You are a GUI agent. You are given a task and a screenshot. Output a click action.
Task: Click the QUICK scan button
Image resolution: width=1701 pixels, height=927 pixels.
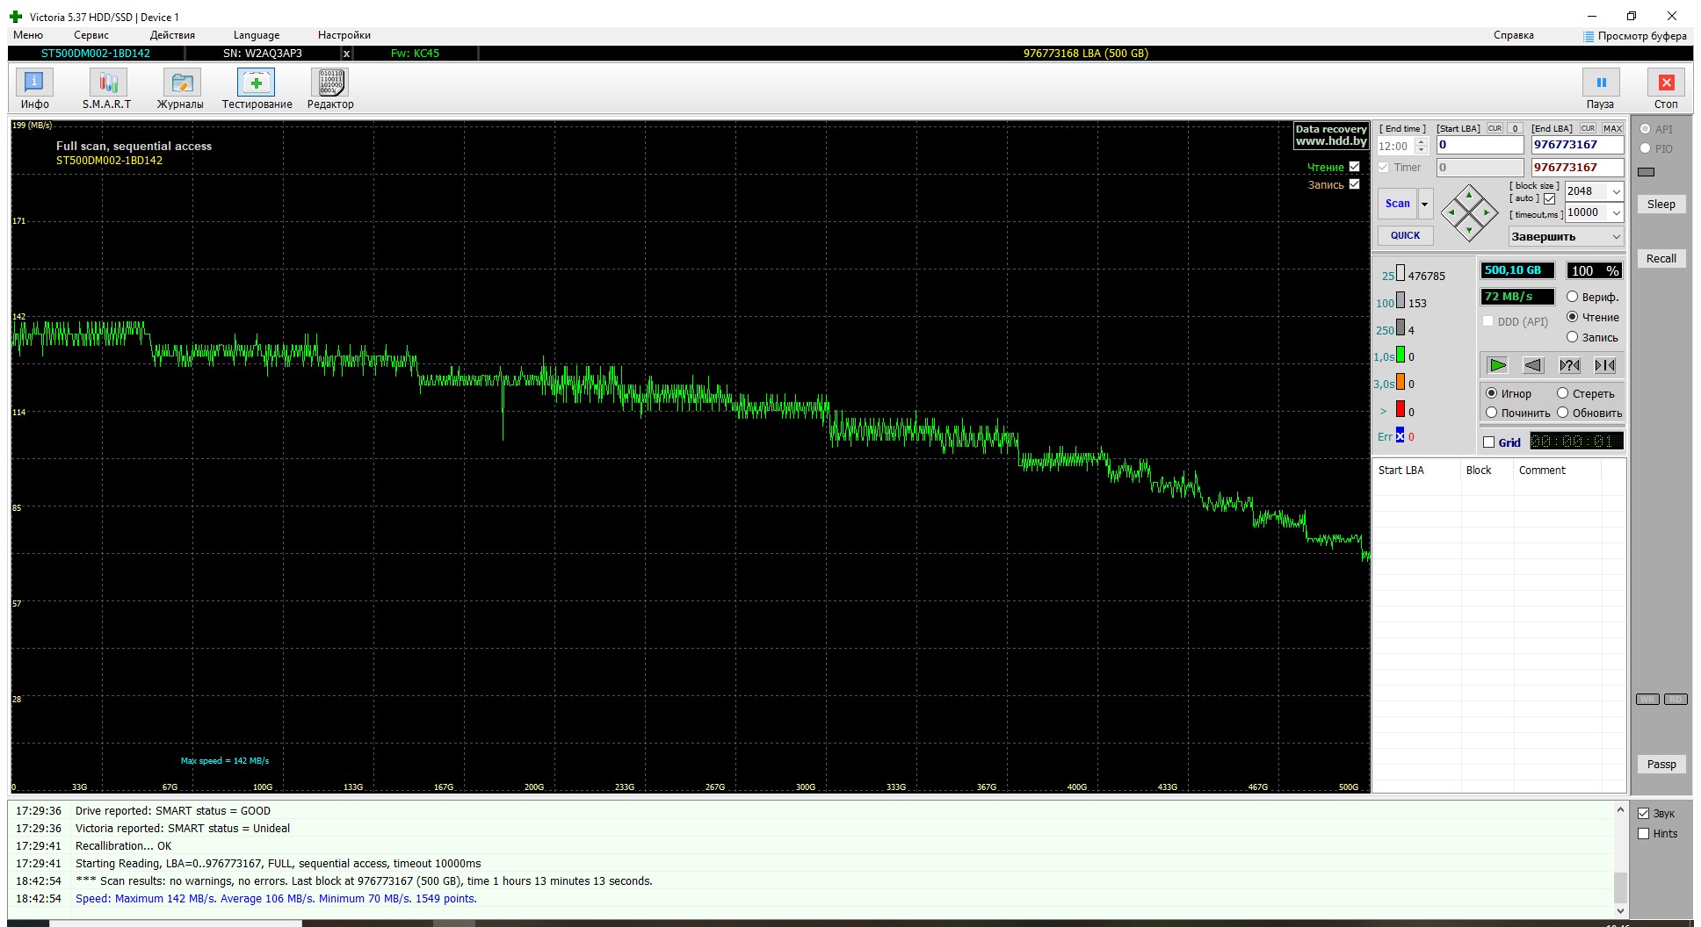(x=1405, y=235)
